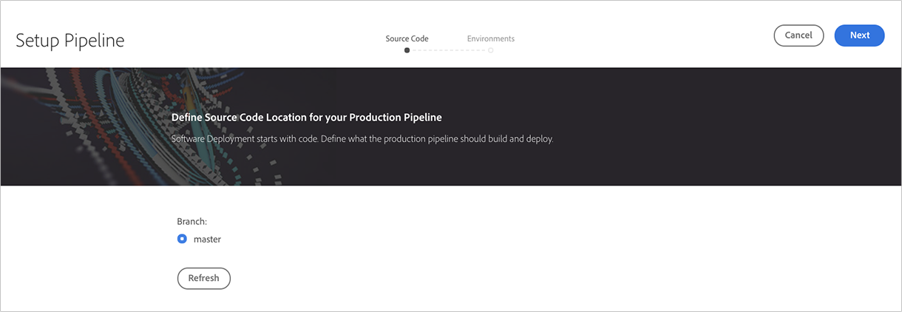Go to the Environments step label

pyautogui.click(x=490, y=38)
